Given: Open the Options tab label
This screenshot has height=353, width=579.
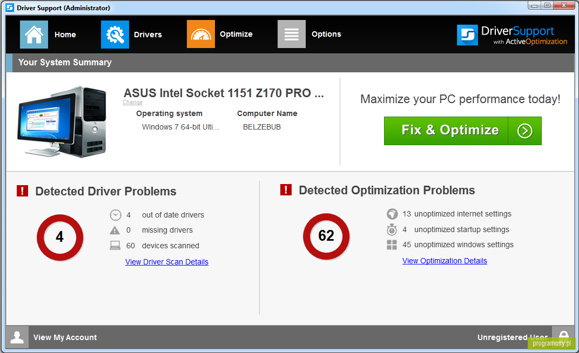Looking at the screenshot, I should tap(326, 35).
